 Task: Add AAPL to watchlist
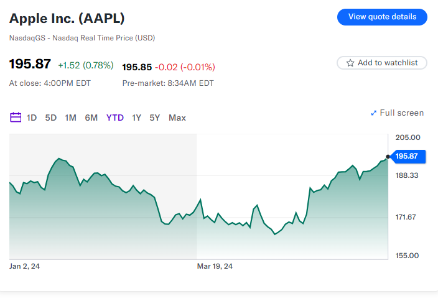382,63
